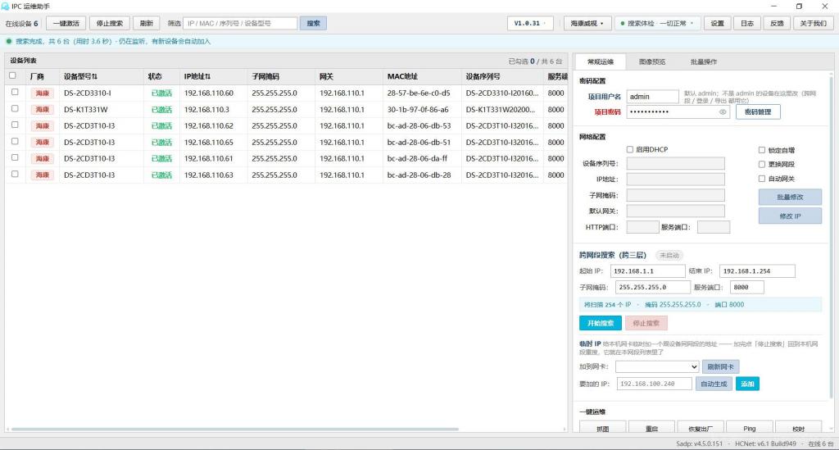Click the 抓图 capture button
Image resolution: width=839 pixels, height=450 pixels.
[x=602, y=428]
